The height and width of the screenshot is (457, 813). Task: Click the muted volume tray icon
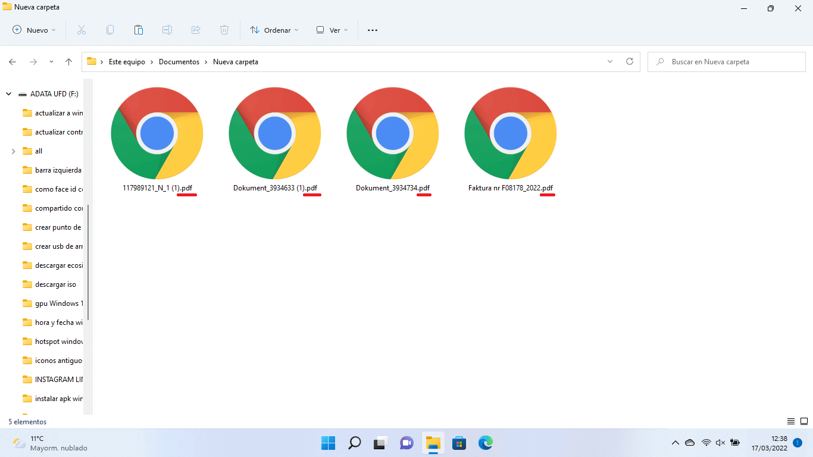point(720,443)
